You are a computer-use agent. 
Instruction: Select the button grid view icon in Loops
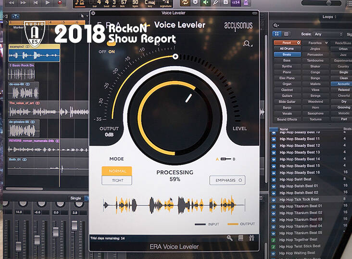277,34
